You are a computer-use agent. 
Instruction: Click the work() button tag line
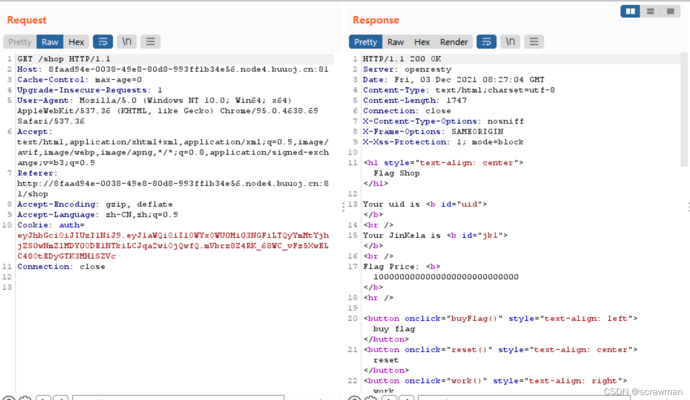coord(496,381)
